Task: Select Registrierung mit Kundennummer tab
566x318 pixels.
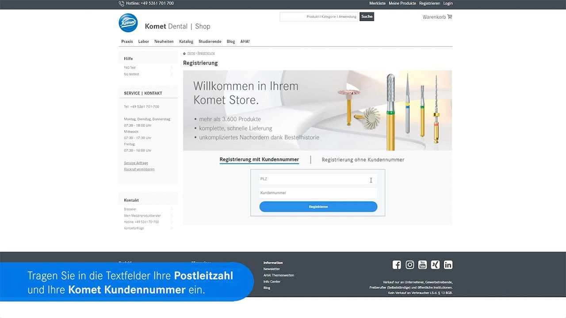Action: [x=259, y=160]
